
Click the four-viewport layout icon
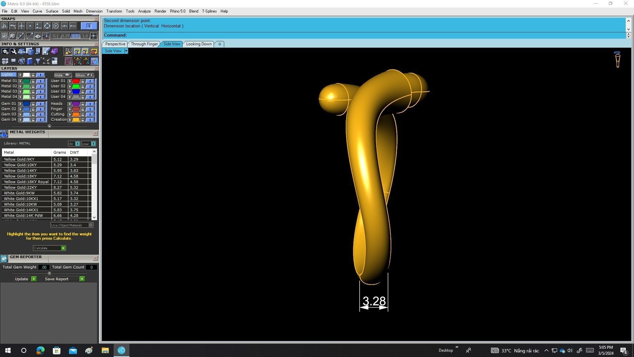(x=5, y=61)
